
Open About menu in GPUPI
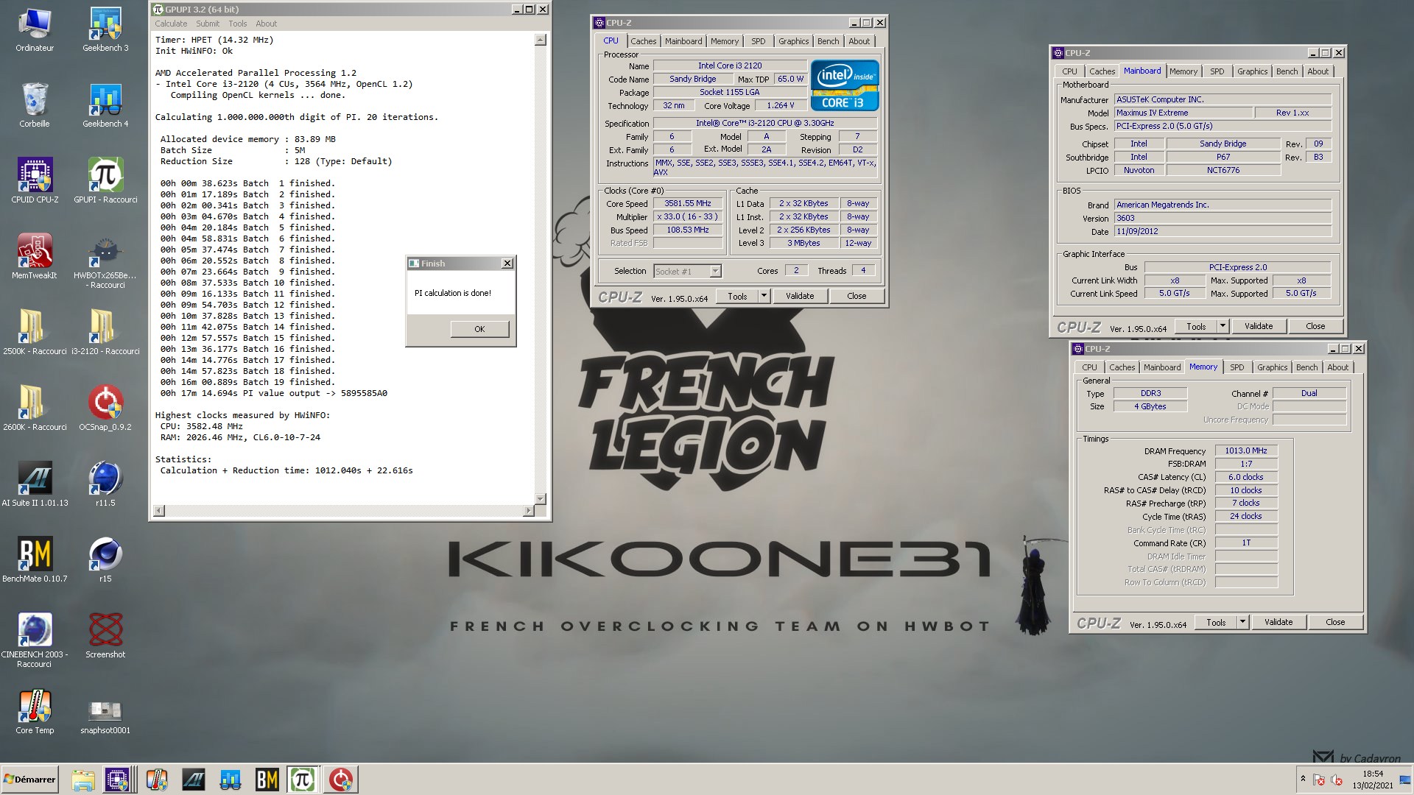[x=266, y=24]
